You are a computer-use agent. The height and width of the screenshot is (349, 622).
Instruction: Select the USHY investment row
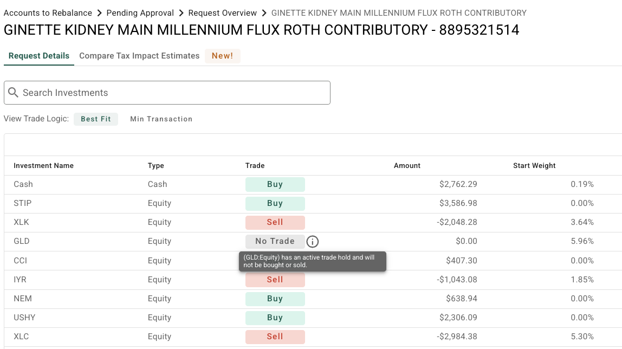tap(24, 318)
